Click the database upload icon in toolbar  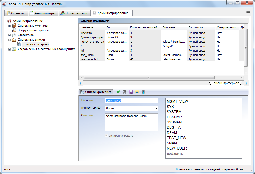coord(143,92)
